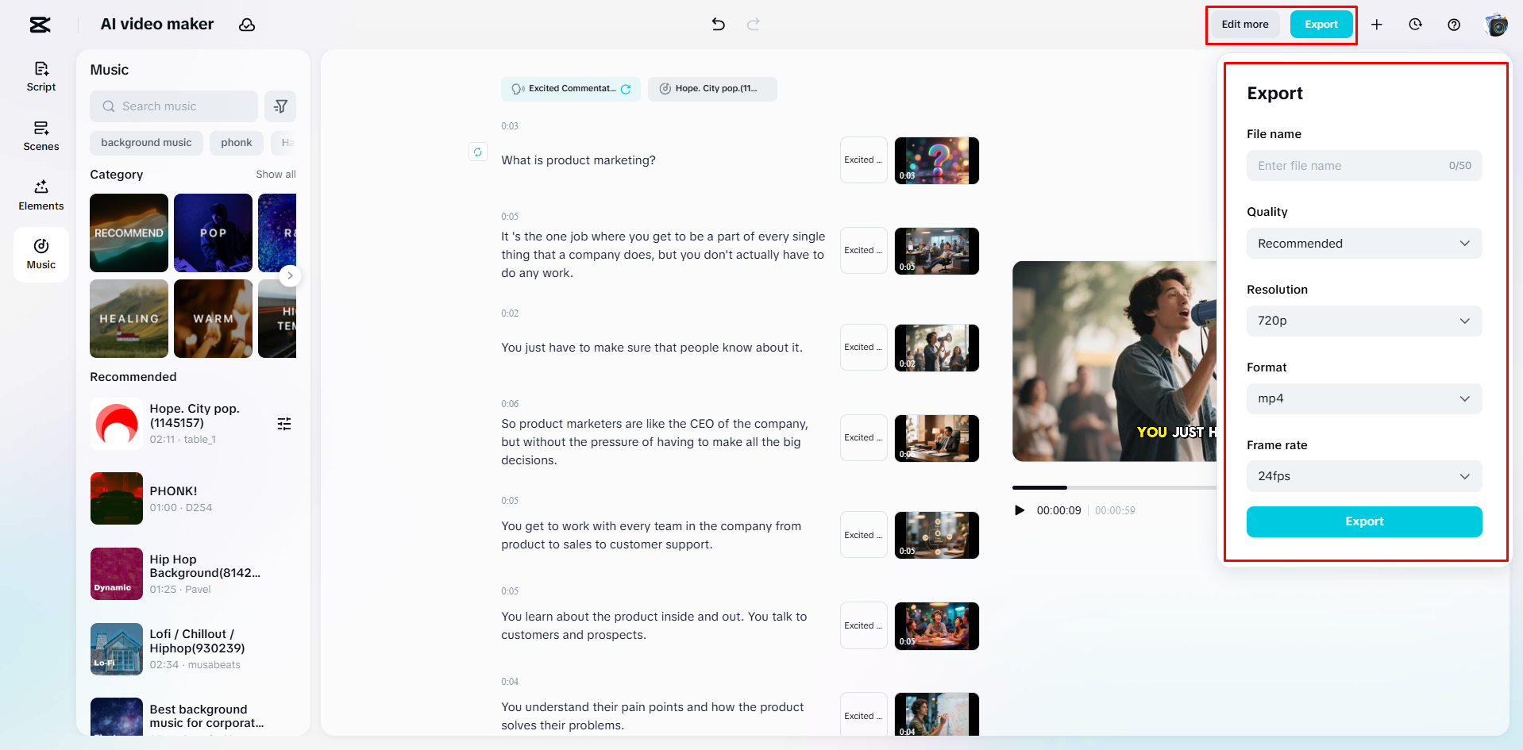
Task: Open adjust settings for Hope City pop
Action: point(284,424)
